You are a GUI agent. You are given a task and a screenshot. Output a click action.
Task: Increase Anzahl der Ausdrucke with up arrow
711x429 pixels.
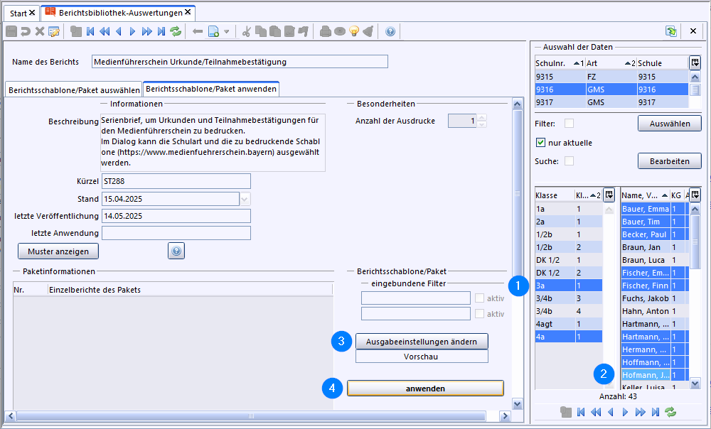pyautogui.click(x=482, y=118)
